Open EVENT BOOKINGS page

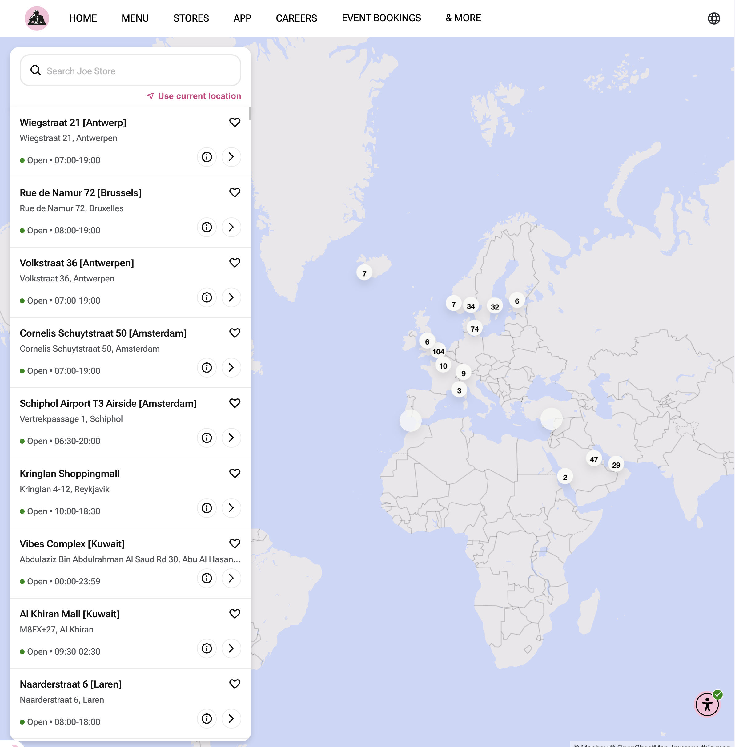[x=381, y=18]
